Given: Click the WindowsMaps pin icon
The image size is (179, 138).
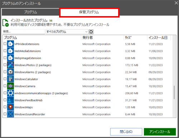Looking at the screenshot, I should tap(10, 107).
